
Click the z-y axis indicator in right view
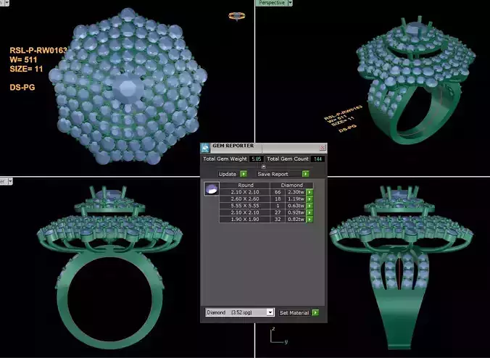278,336
